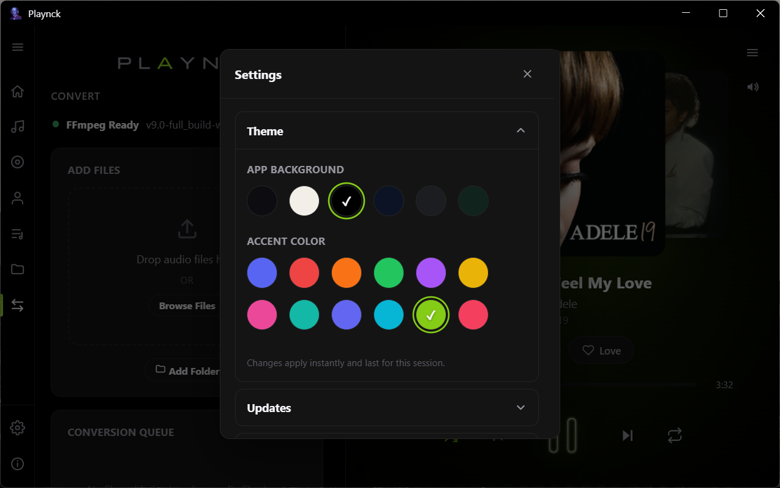Choose the teal accent color
The image size is (780, 488).
click(304, 315)
